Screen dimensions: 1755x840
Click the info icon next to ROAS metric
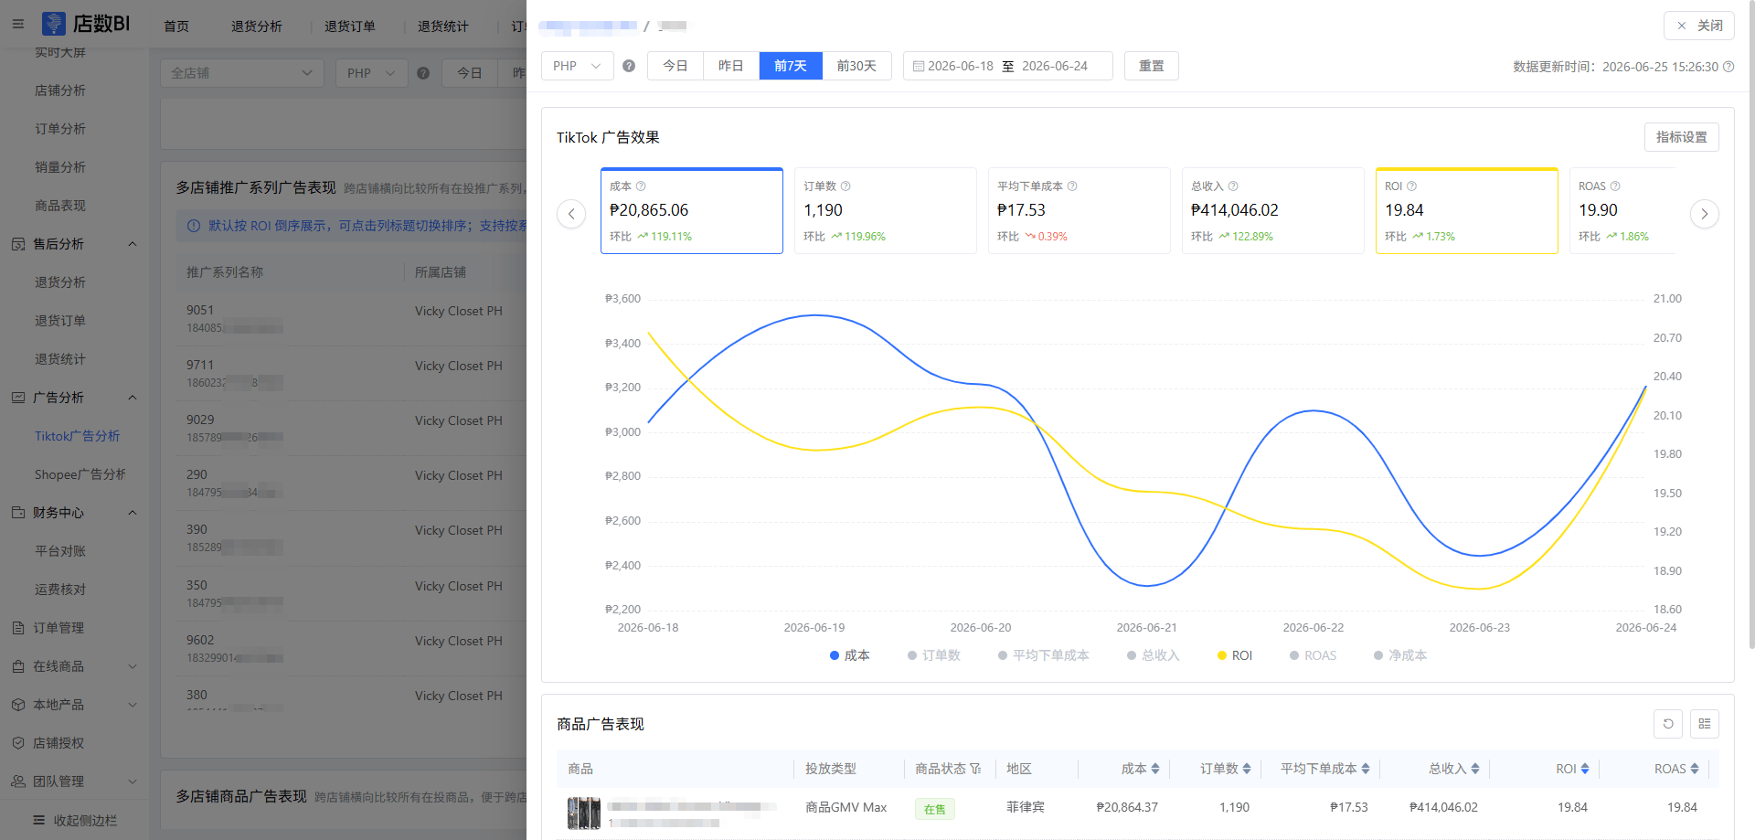(1615, 186)
